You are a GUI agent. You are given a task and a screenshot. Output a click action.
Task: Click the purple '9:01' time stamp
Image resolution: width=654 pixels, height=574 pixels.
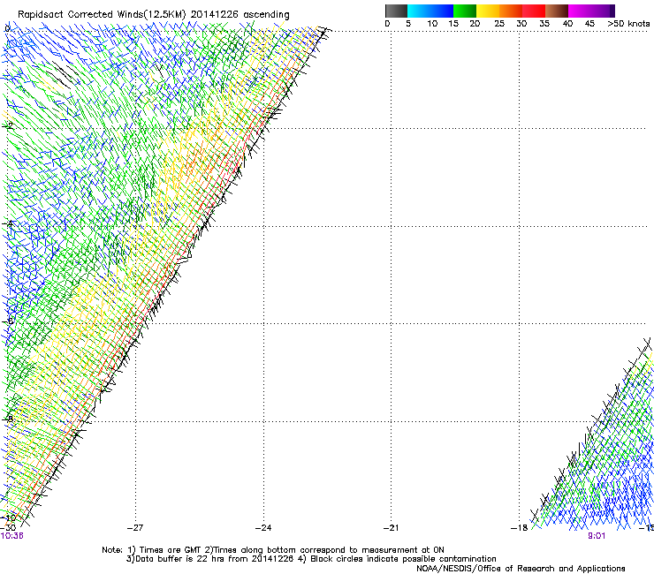coord(597,536)
